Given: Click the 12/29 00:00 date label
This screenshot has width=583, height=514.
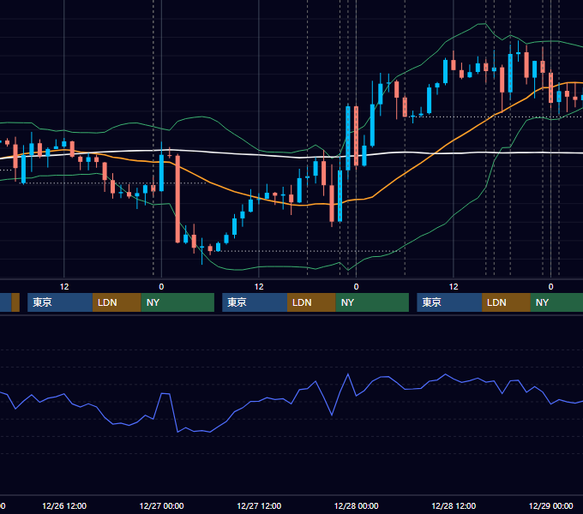Looking at the screenshot, I should (551, 505).
